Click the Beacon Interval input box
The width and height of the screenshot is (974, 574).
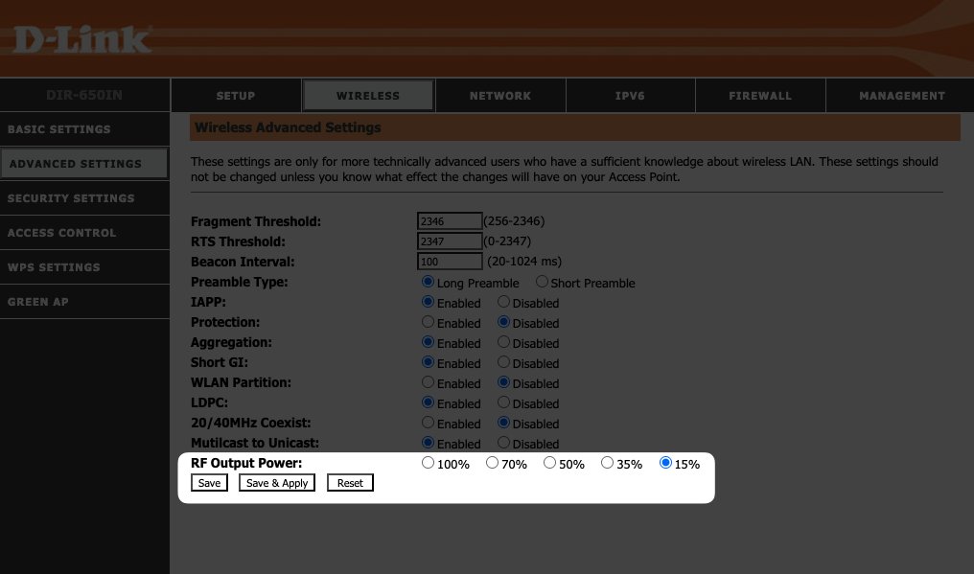click(x=450, y=262)
